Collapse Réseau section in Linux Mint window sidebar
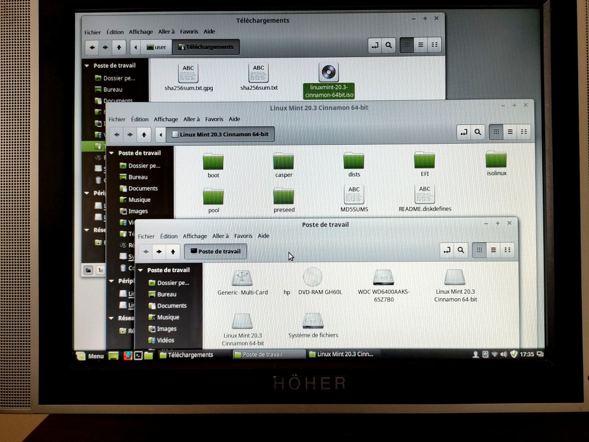This screenshot has width=589, height=442. (112, 318)
